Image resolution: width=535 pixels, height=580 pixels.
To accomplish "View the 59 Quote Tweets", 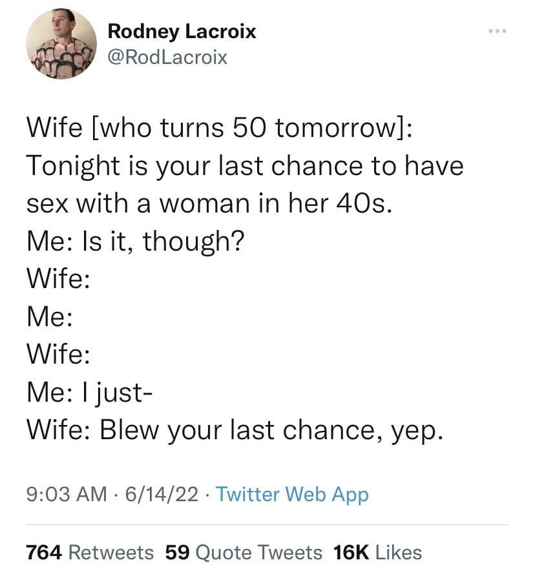I will [244, 552].
